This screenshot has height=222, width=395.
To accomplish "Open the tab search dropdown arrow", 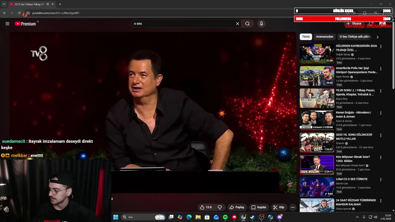I will click(x=4, y=4).
